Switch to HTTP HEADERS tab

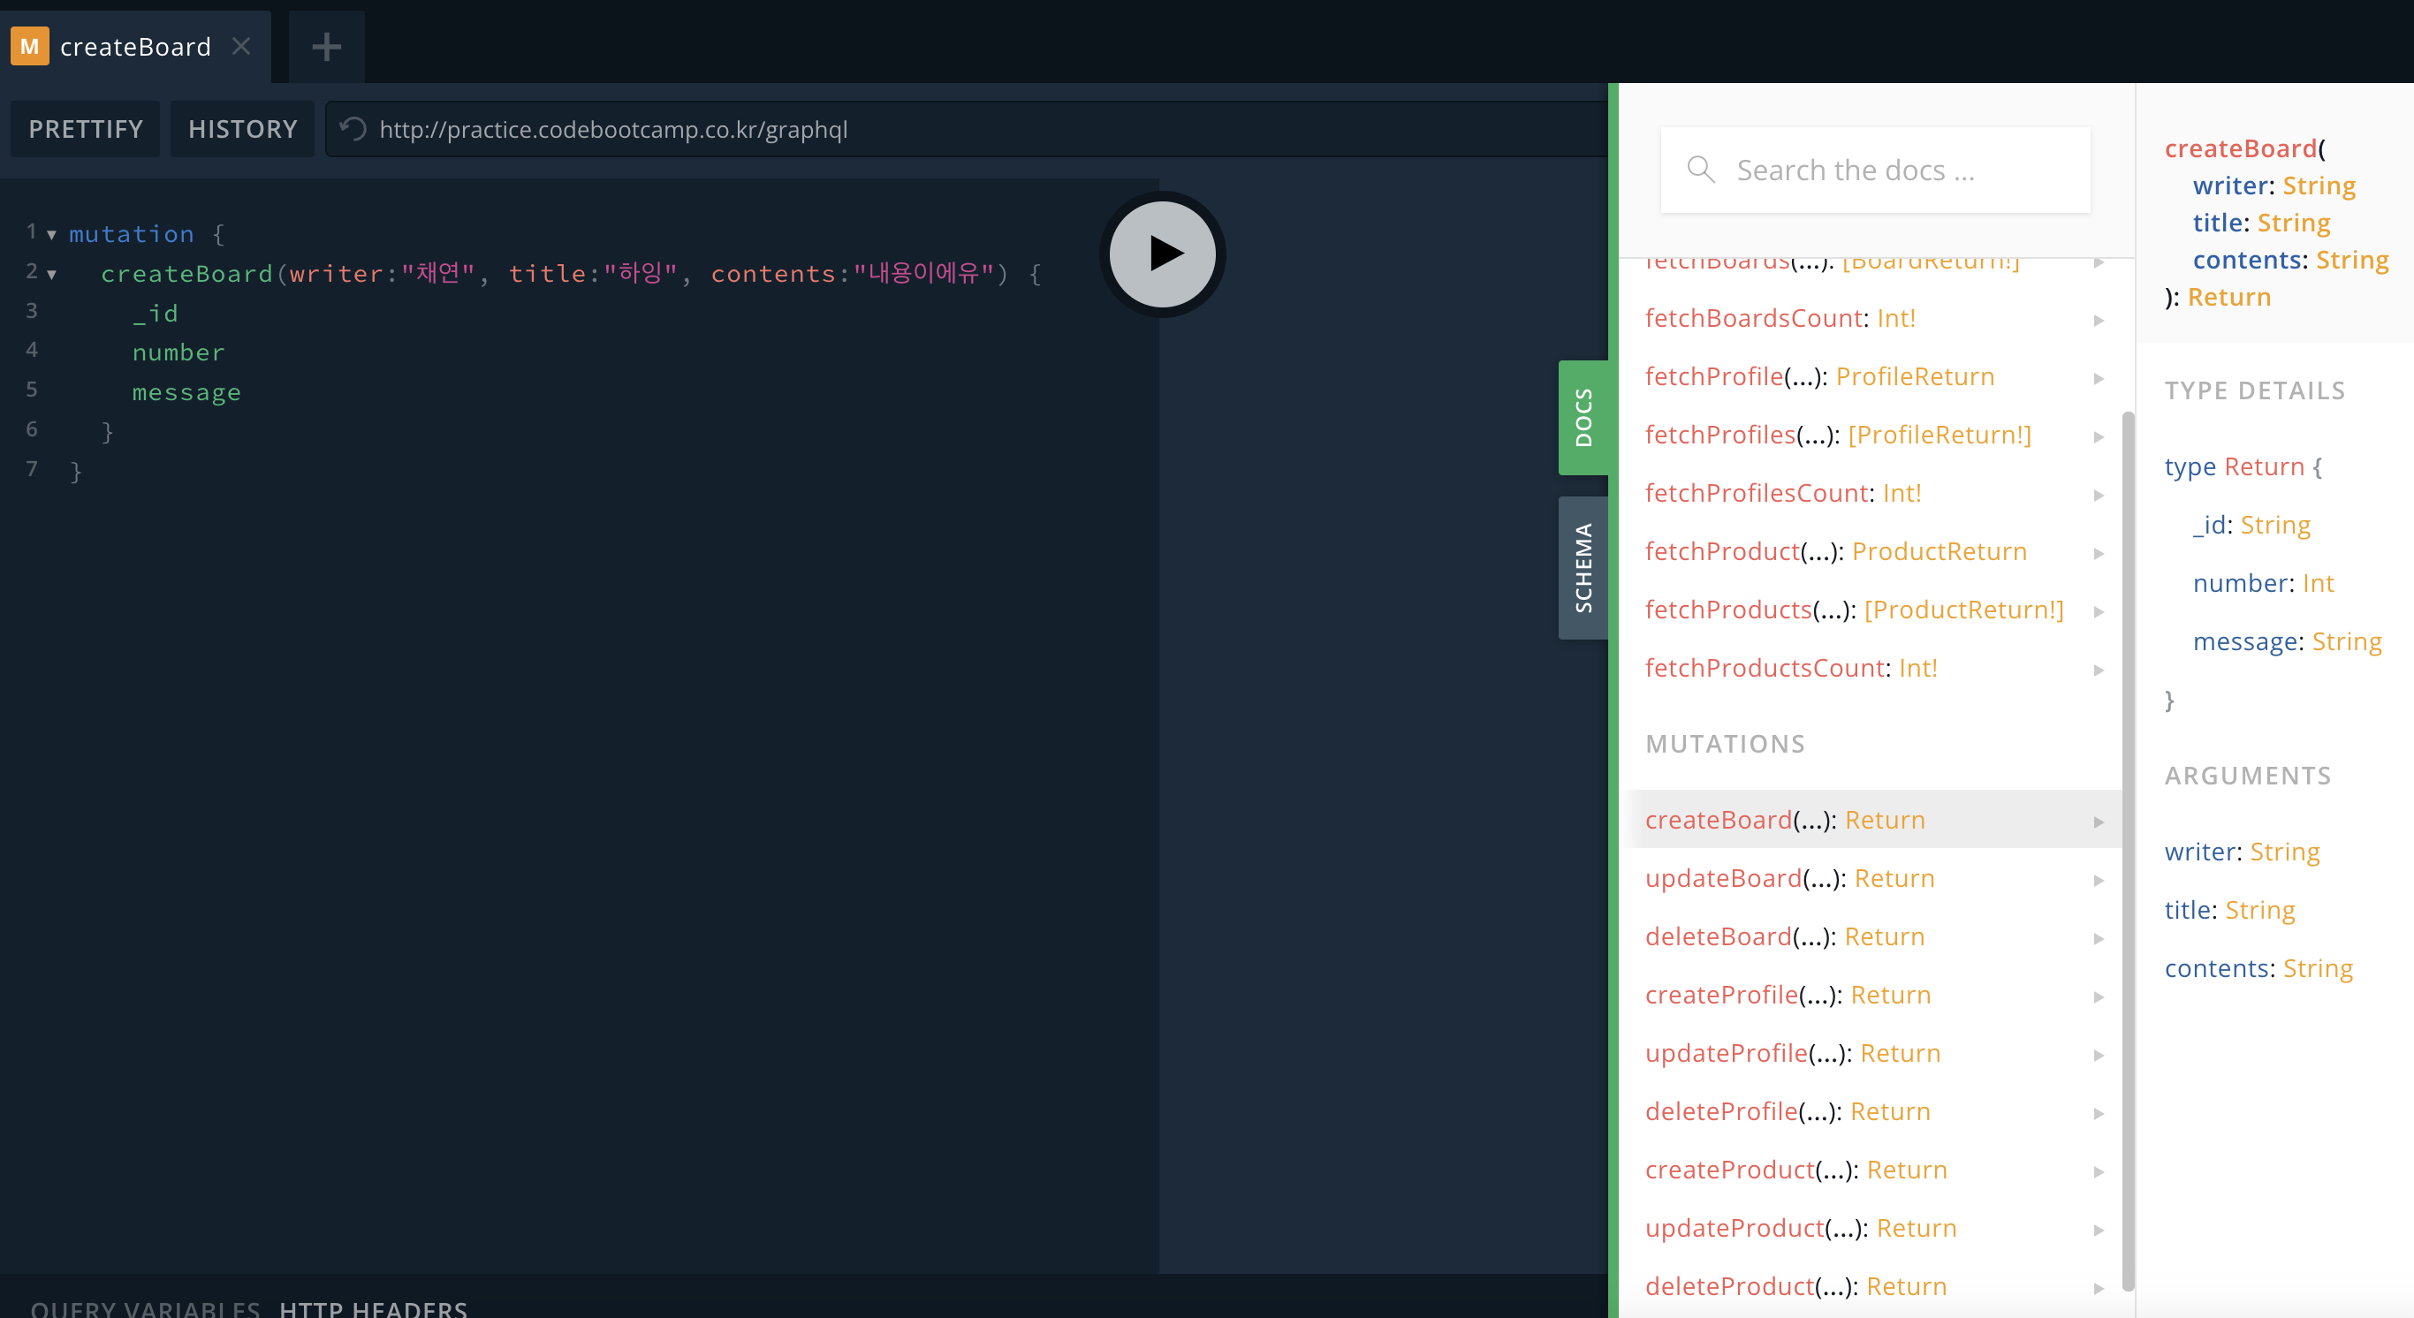373,1307
